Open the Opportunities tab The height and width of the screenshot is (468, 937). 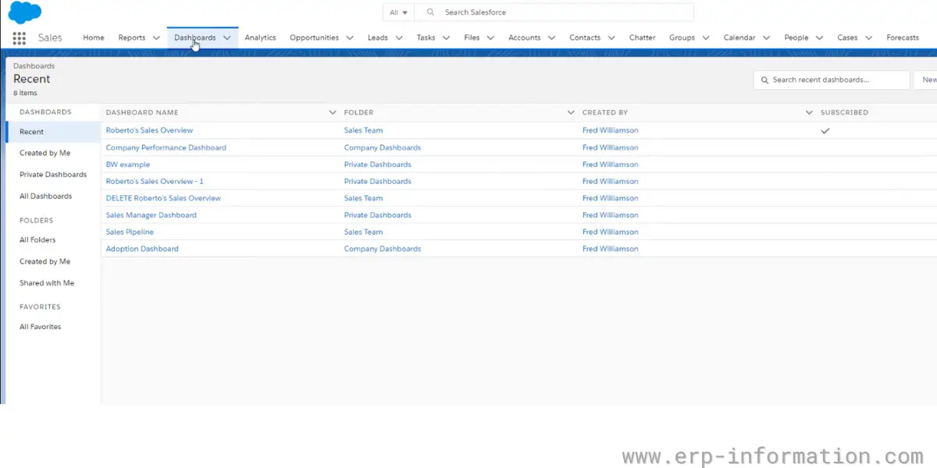point(314,37)
